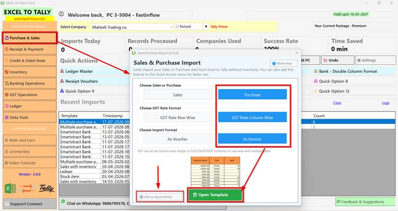Select the Sales with inventory row dated 14-03-2026

coord(95,181)
